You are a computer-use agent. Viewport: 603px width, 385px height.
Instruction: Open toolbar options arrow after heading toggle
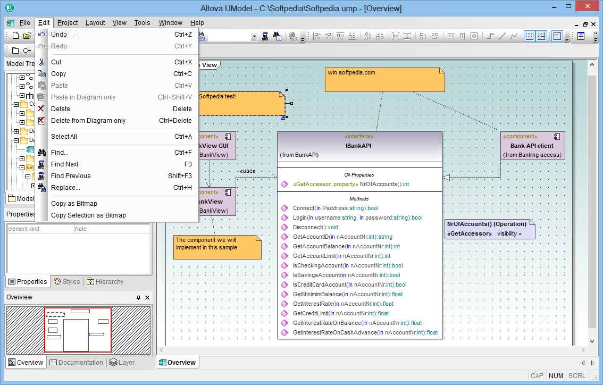567,38
